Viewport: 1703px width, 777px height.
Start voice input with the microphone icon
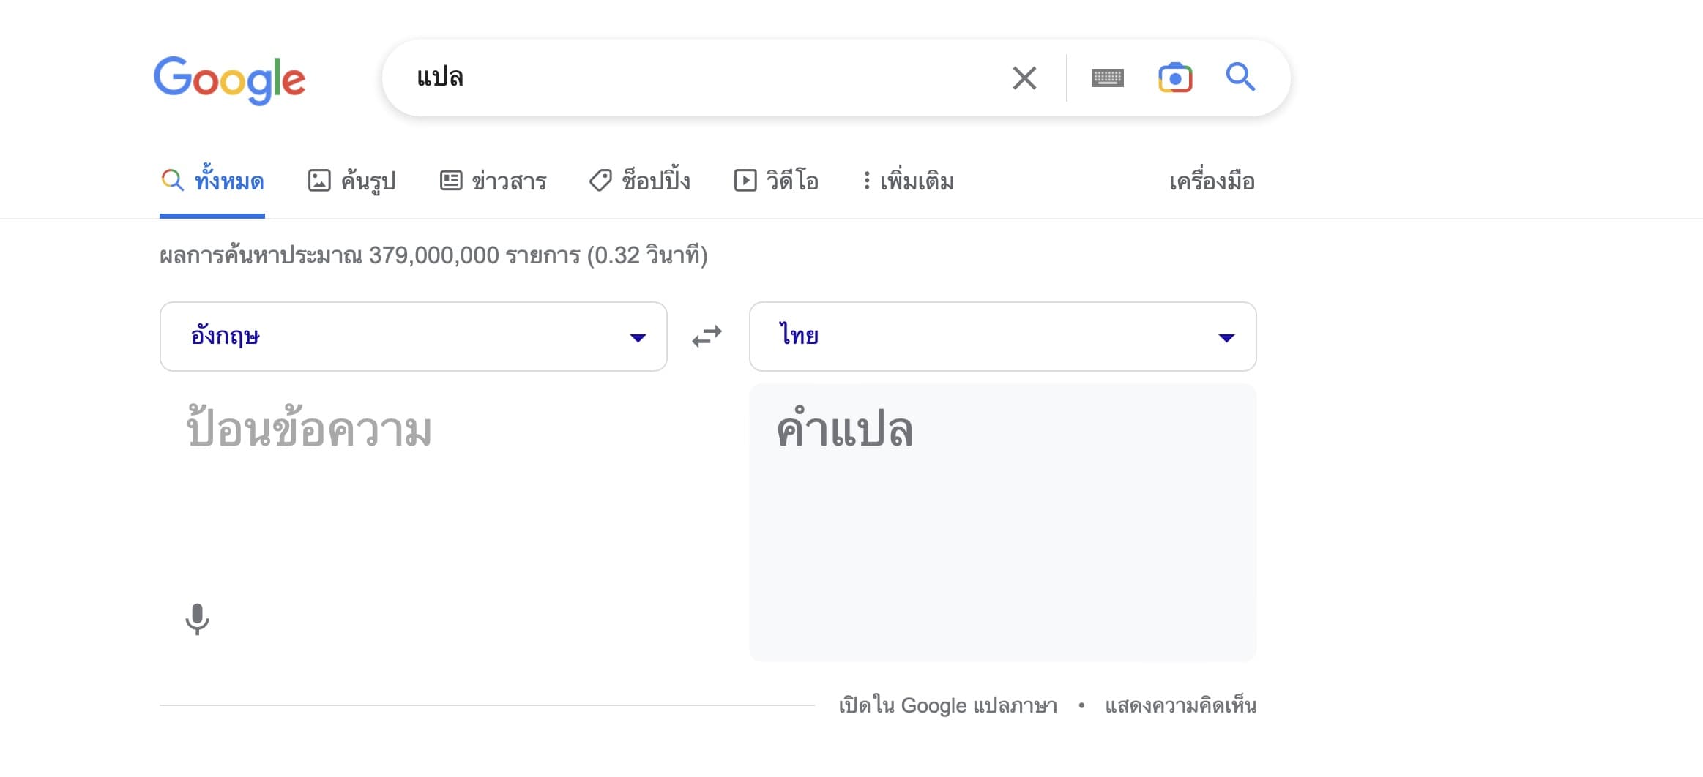[x=197, y=619]
